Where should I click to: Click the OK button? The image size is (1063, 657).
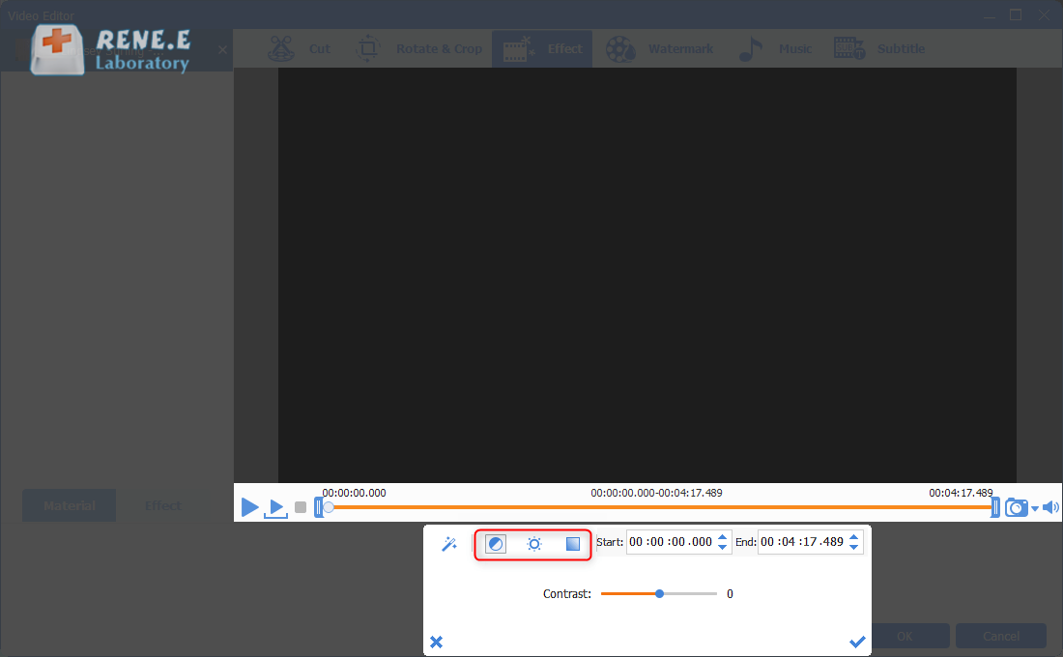click(x=905, y=636)
